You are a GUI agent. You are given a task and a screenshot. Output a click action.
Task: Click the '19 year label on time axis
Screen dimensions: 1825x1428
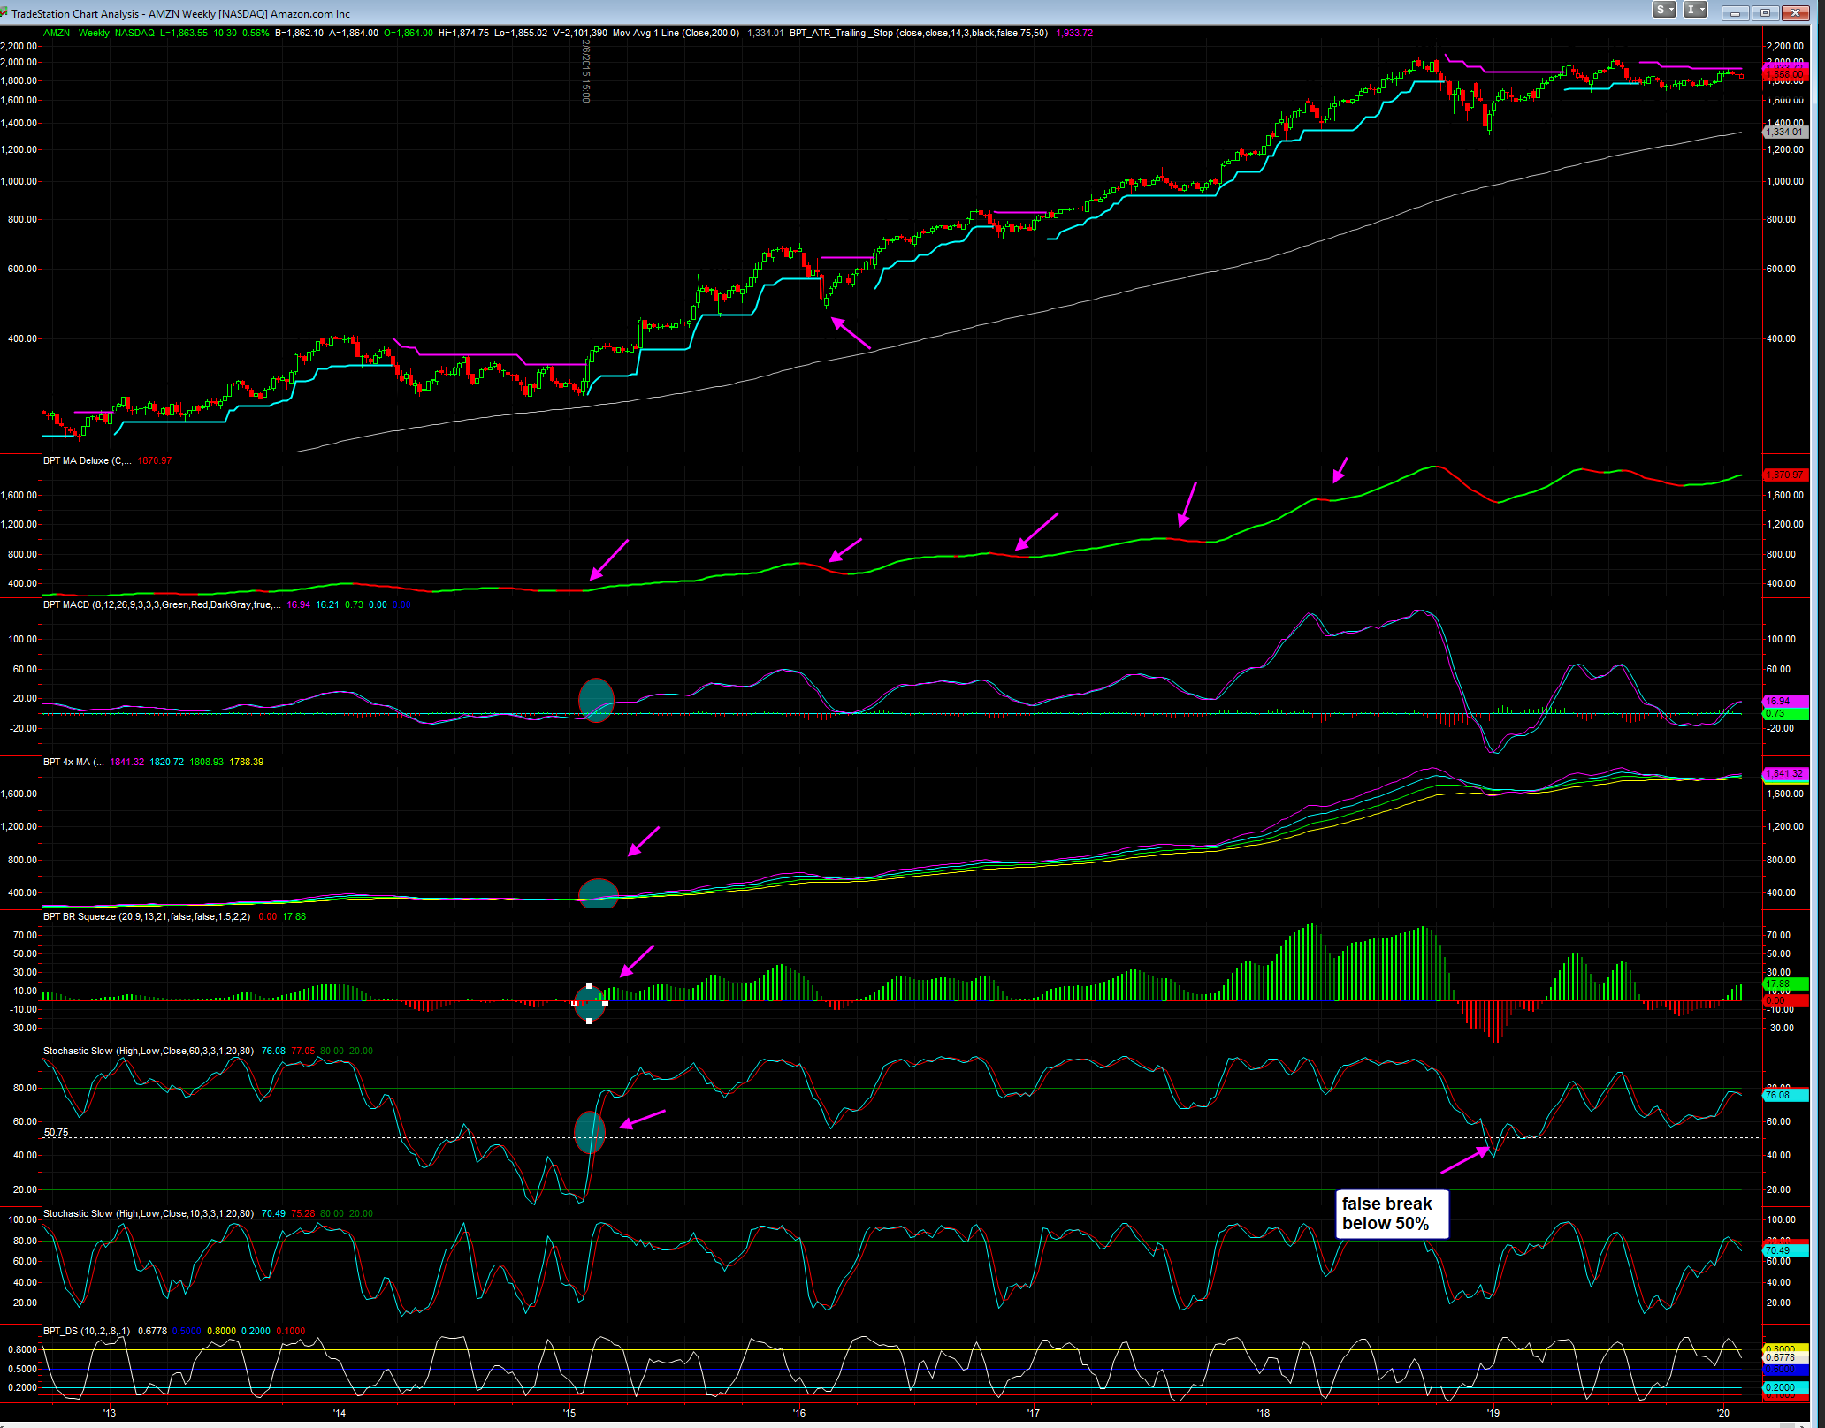pos(1493,1412)
